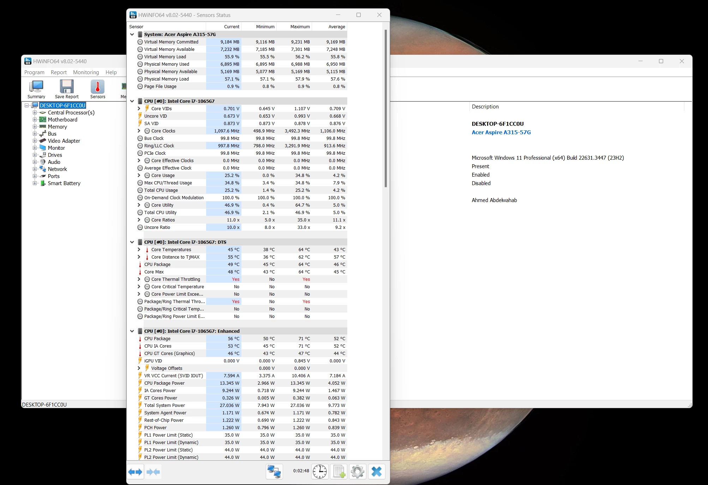This screenshot has width=708, height=485.
Task: Click the Current column header
Action: [x=224, y=27]
